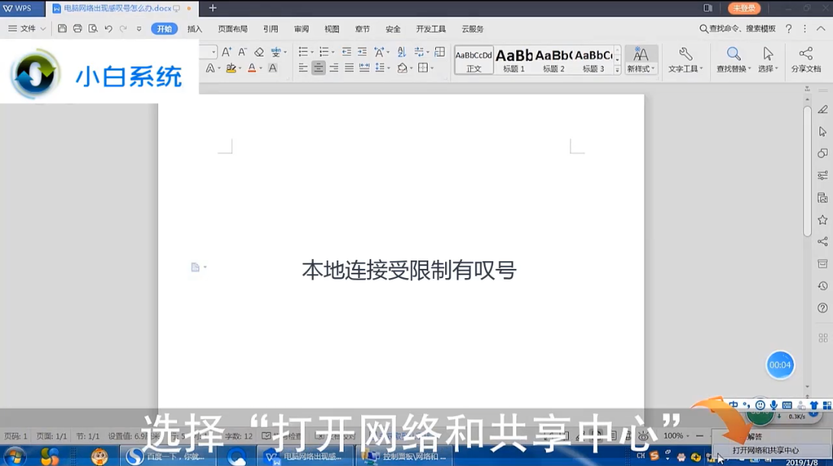The height and width of the screenshot is (466, 833).
Task: Redo the last action
Action: (x=123, y=29)
